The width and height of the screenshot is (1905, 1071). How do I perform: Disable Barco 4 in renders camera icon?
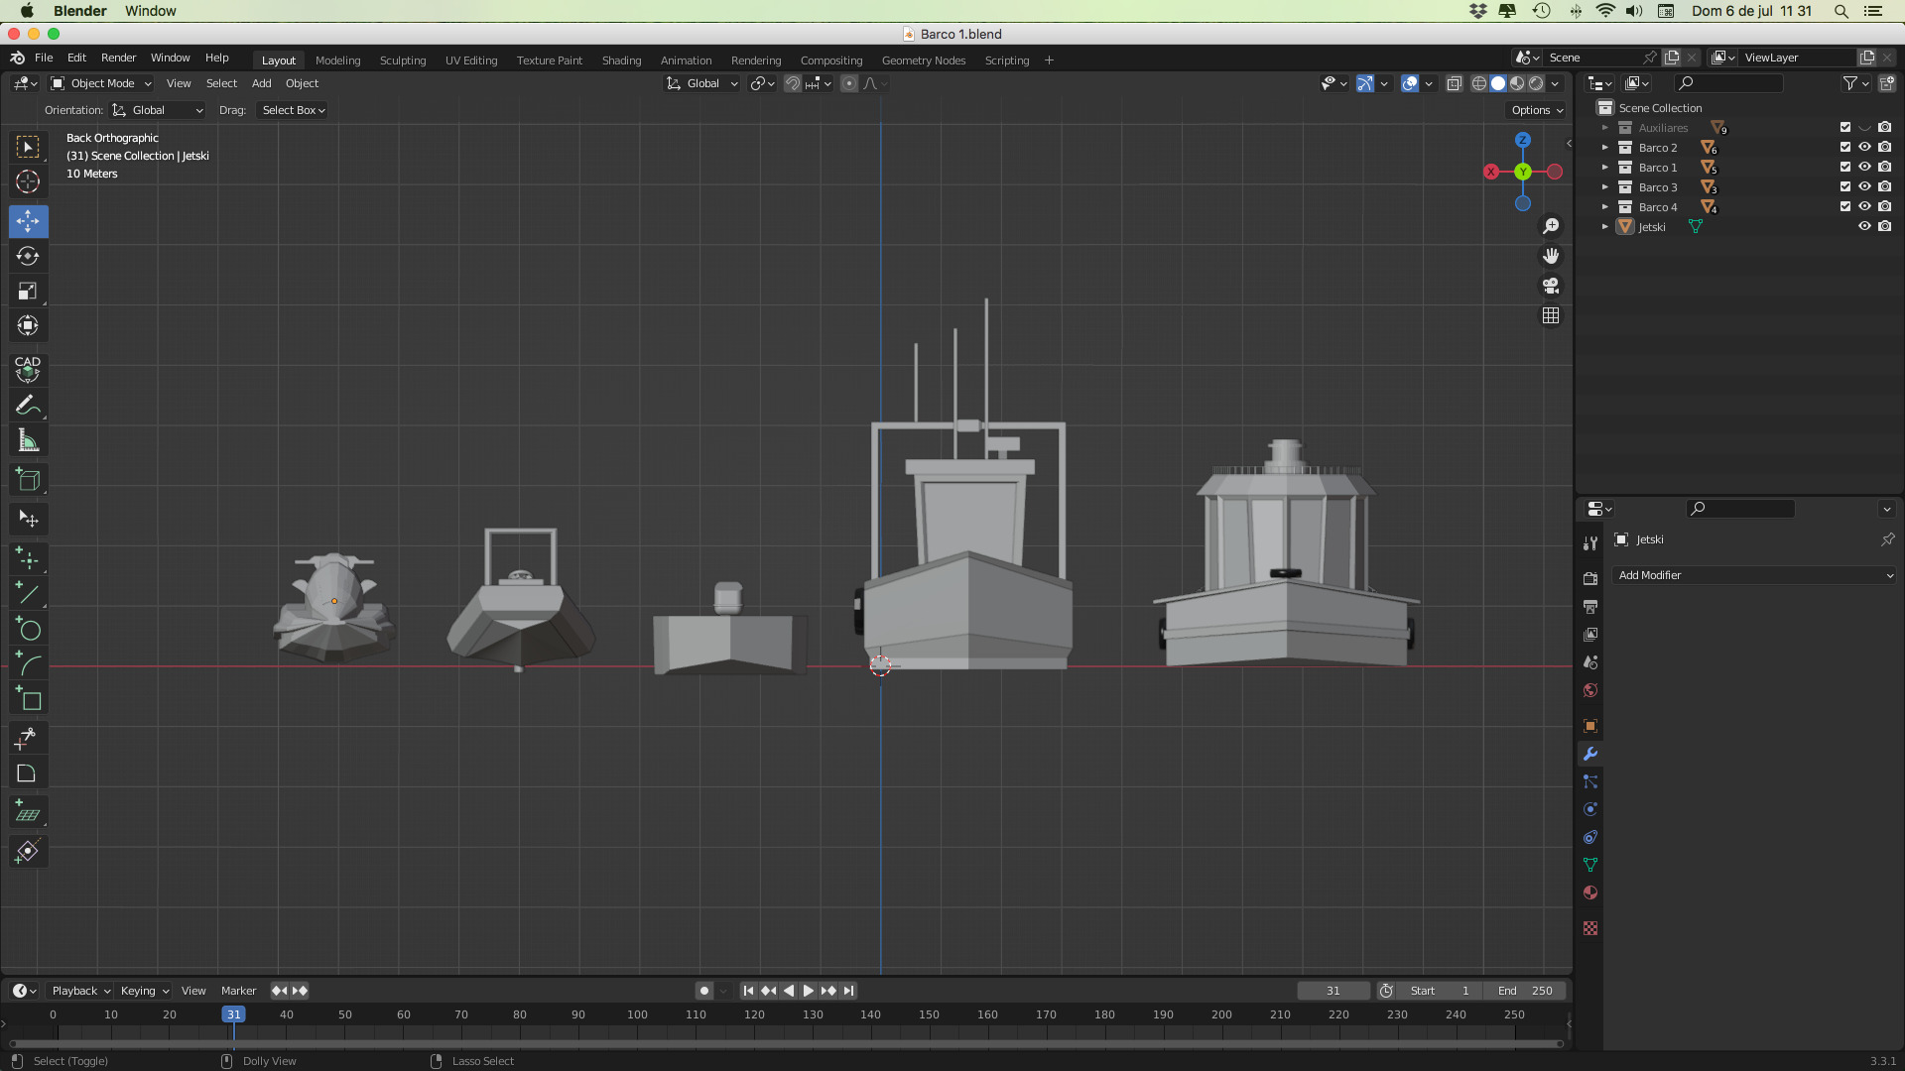pos(1885,206)
